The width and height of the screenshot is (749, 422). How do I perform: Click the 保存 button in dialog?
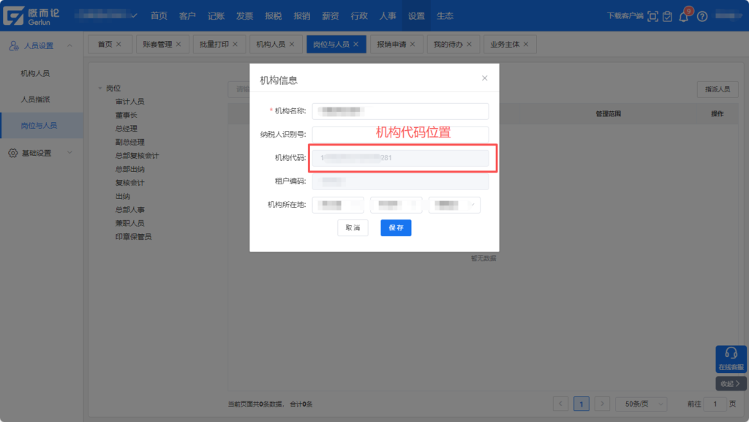coord(396,228)
